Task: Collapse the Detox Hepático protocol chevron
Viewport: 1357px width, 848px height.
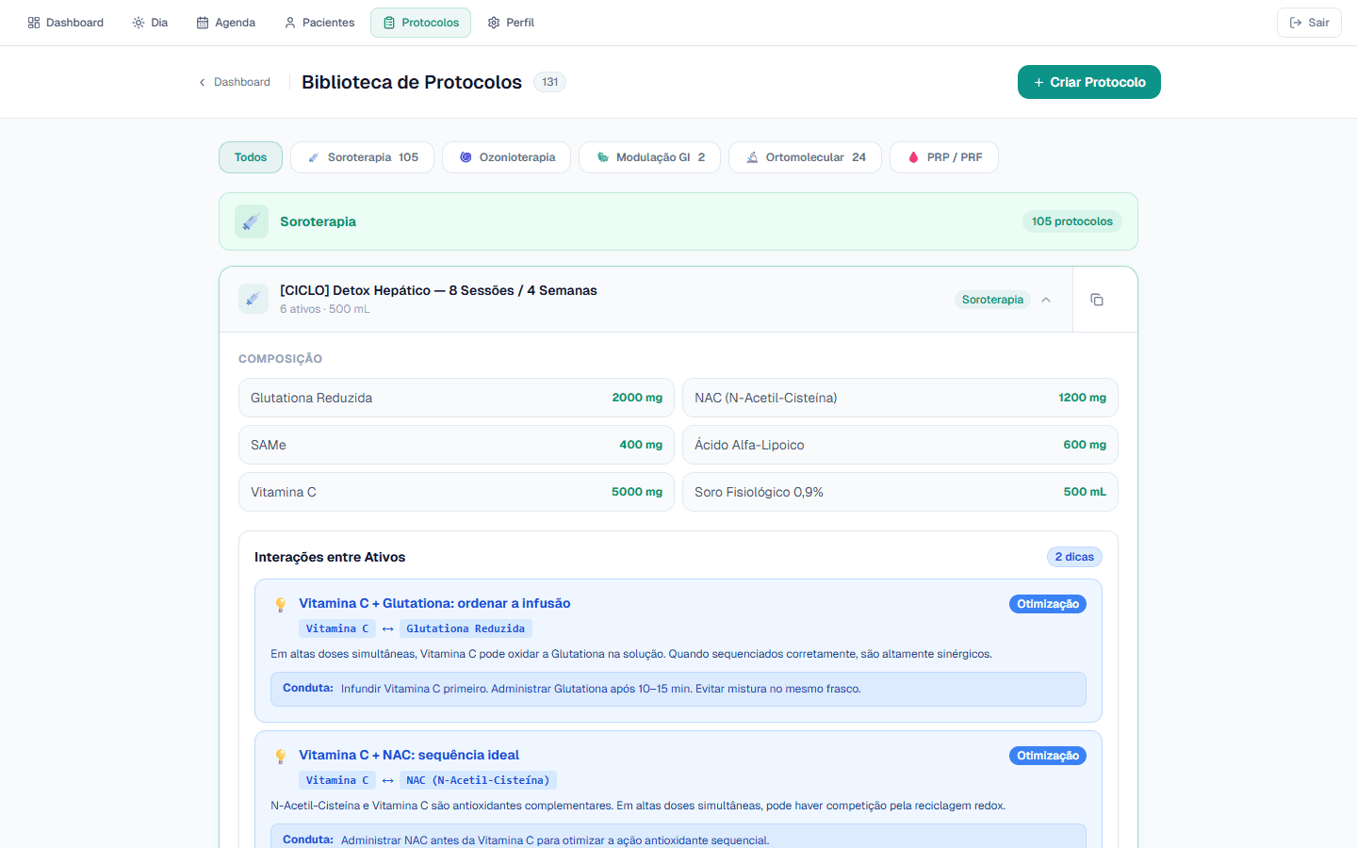Action: 1046,300
